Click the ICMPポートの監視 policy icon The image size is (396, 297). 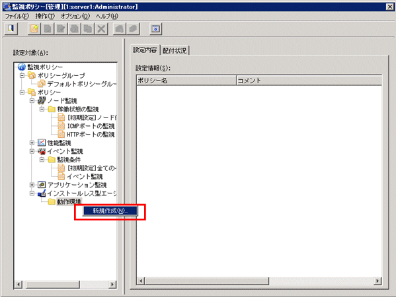pos(61,125)
